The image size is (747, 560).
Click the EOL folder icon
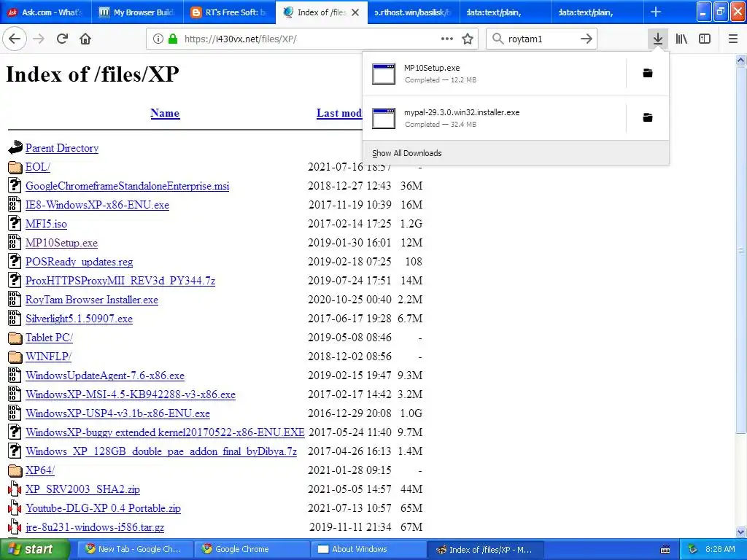15,167
